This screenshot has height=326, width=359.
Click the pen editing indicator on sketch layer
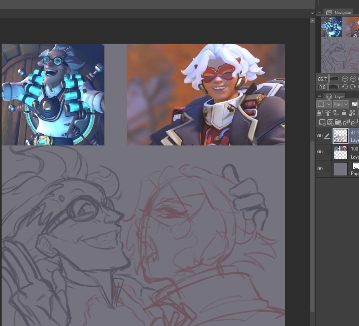coord(327,136)
